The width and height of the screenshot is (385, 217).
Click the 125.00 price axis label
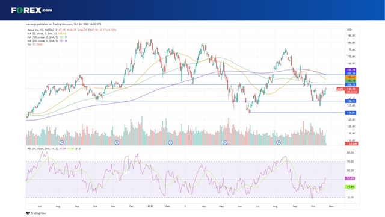point(351,119)
